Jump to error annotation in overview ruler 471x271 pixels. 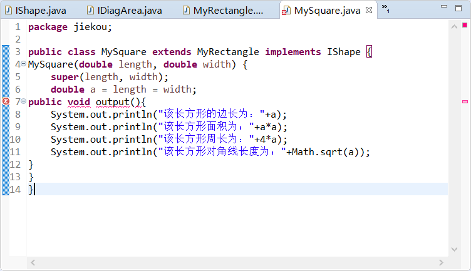pos(465,102)
